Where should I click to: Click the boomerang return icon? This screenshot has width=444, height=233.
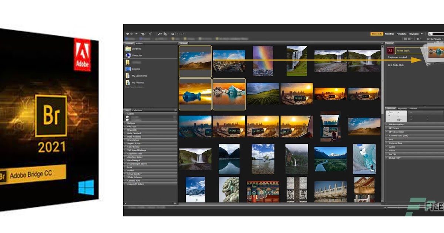click(150, 34)
